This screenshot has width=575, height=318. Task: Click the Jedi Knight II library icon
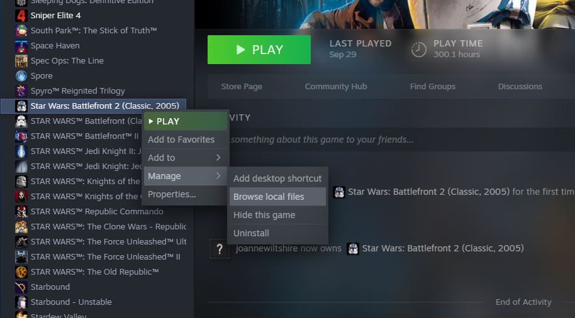click(21, 151)
